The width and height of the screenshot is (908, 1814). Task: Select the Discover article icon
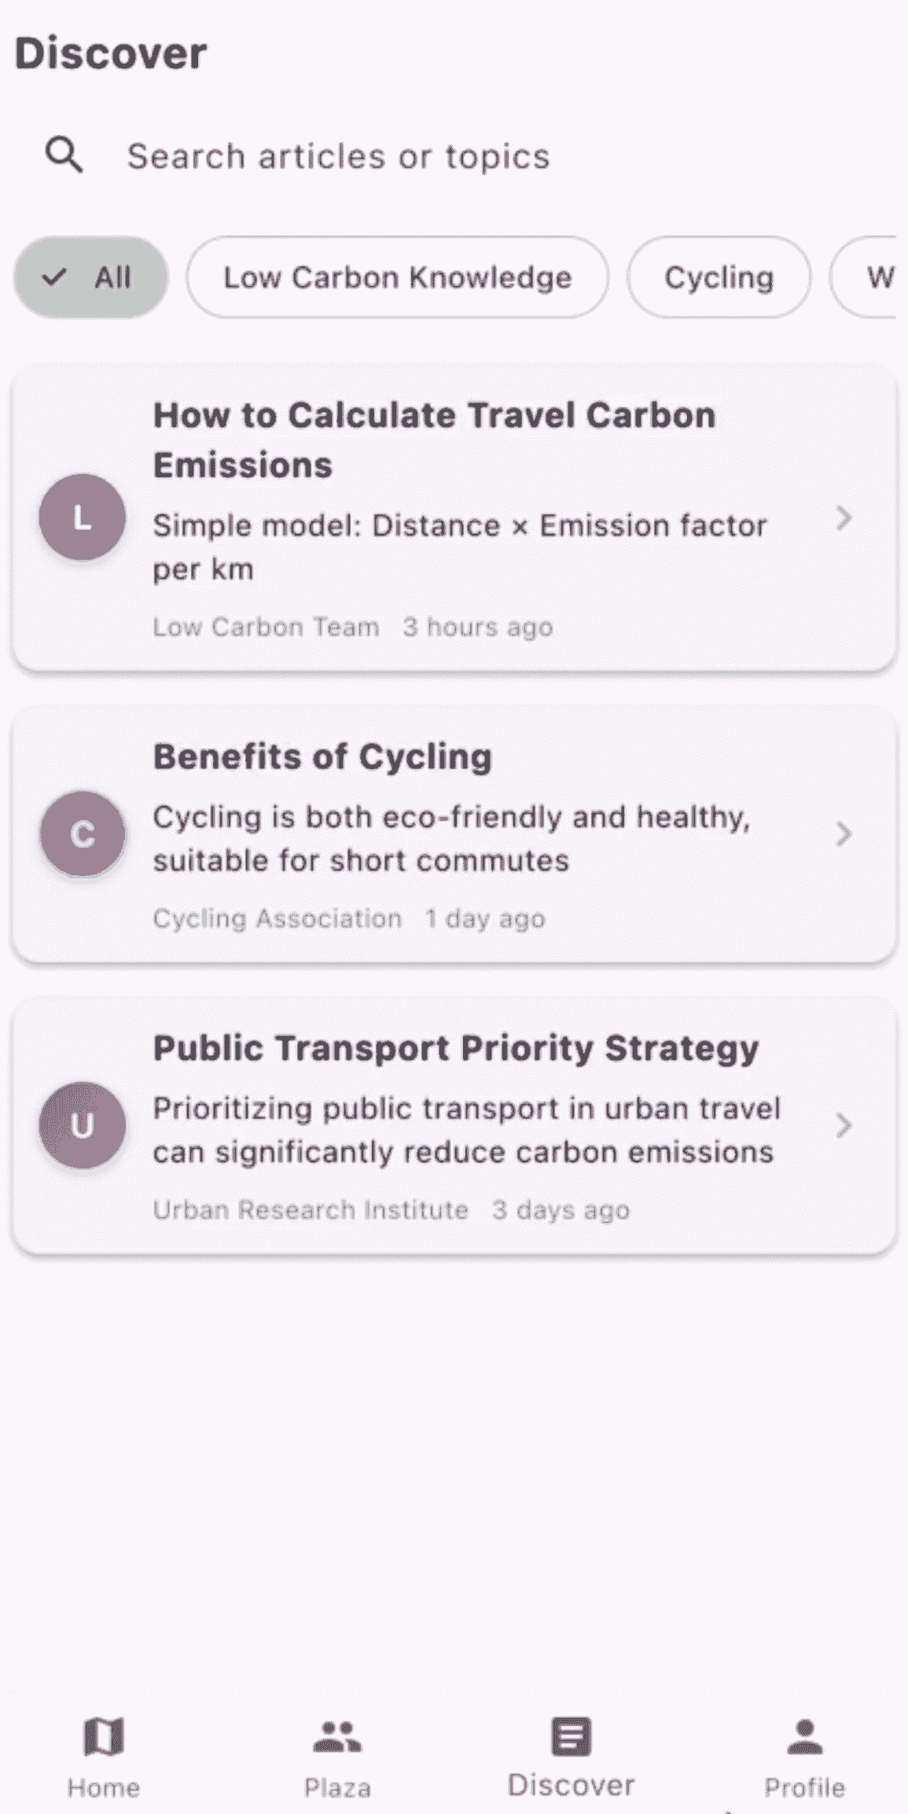pyautogui.click(x=571, y=1736)
